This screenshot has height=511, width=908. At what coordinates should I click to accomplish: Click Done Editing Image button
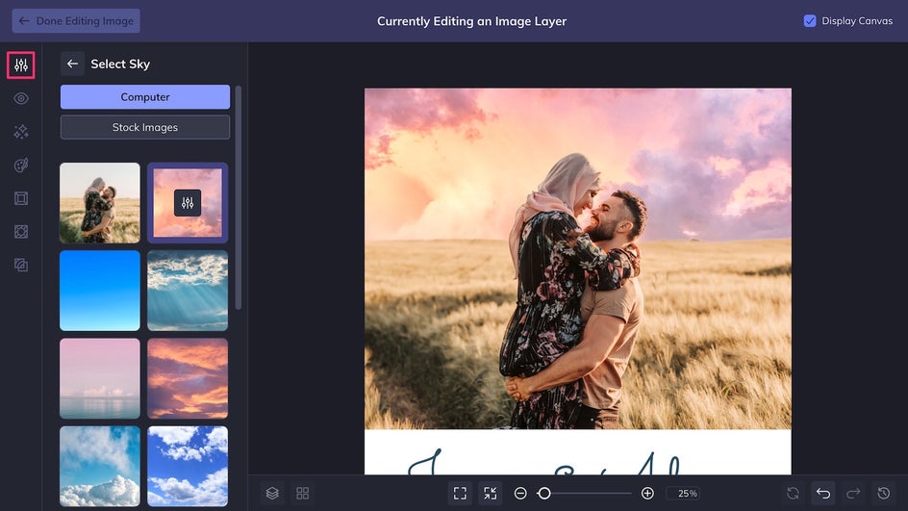(76, 21)
